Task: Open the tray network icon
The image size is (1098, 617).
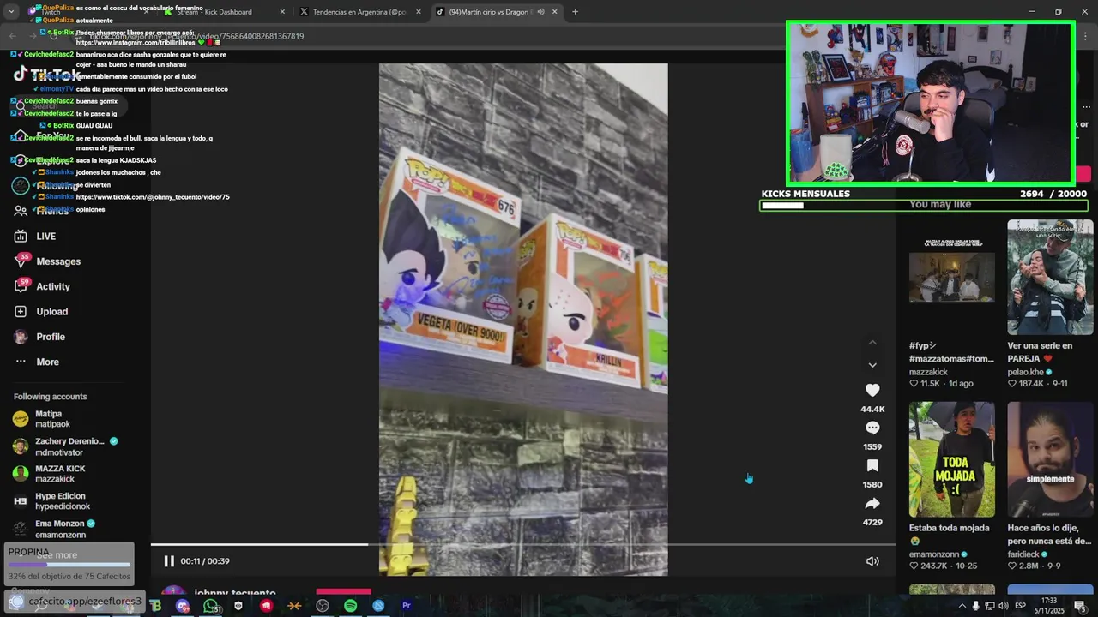Action: 990,606
